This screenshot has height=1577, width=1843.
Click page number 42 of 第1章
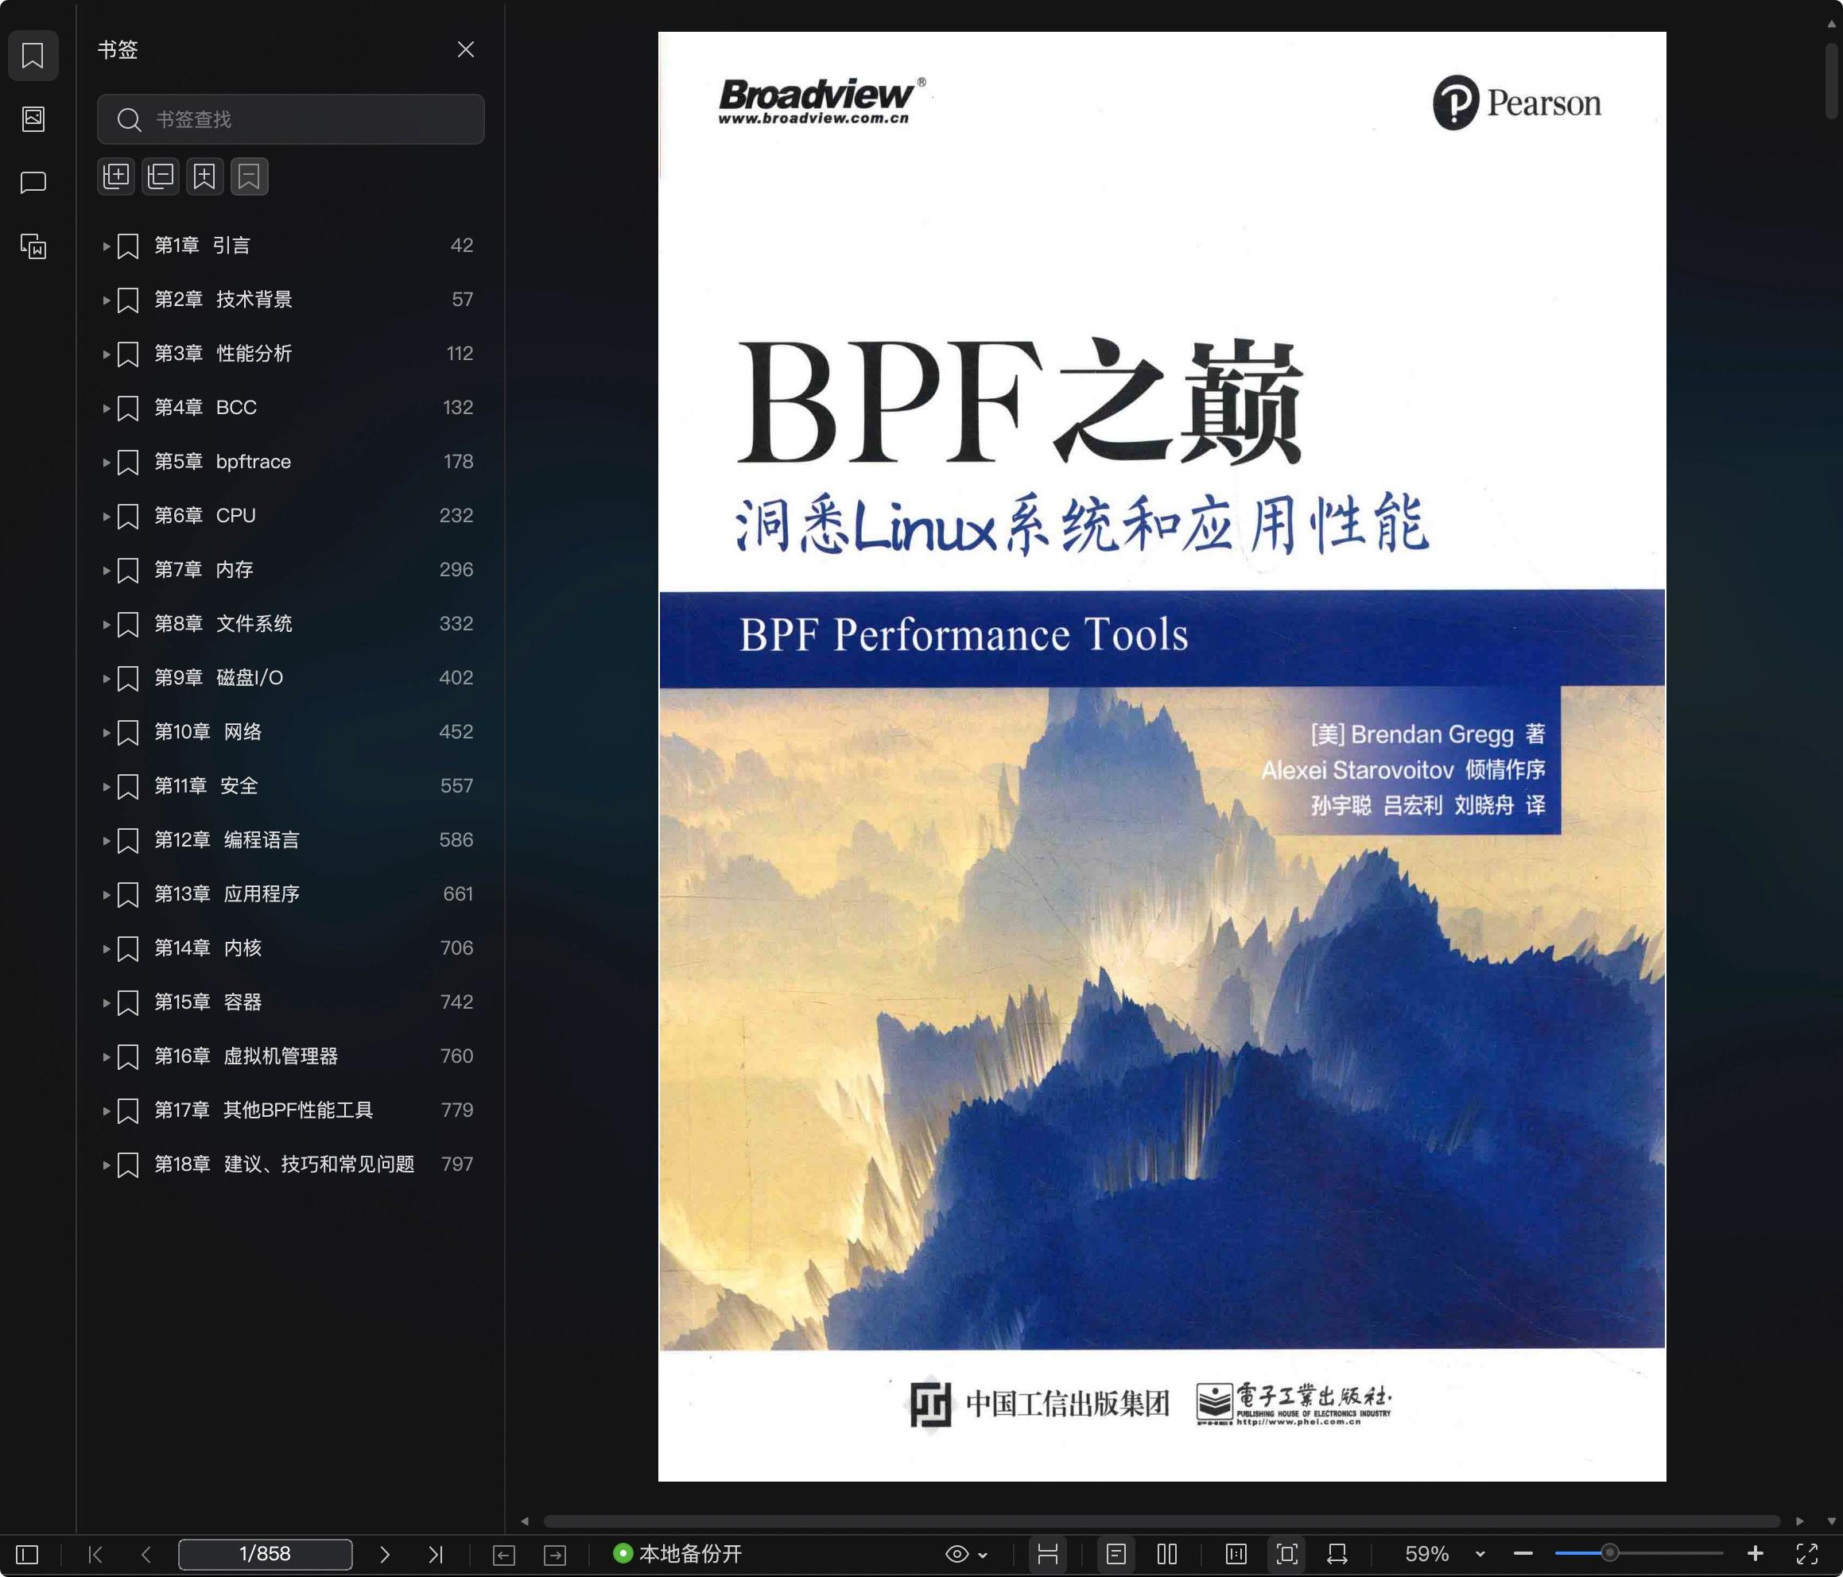462,246
